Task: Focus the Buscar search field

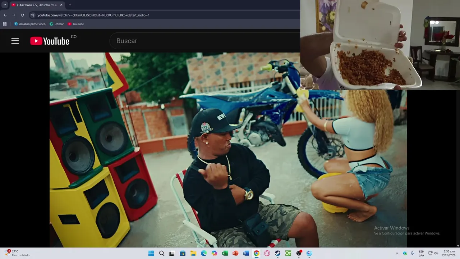Action: (205, 41)
